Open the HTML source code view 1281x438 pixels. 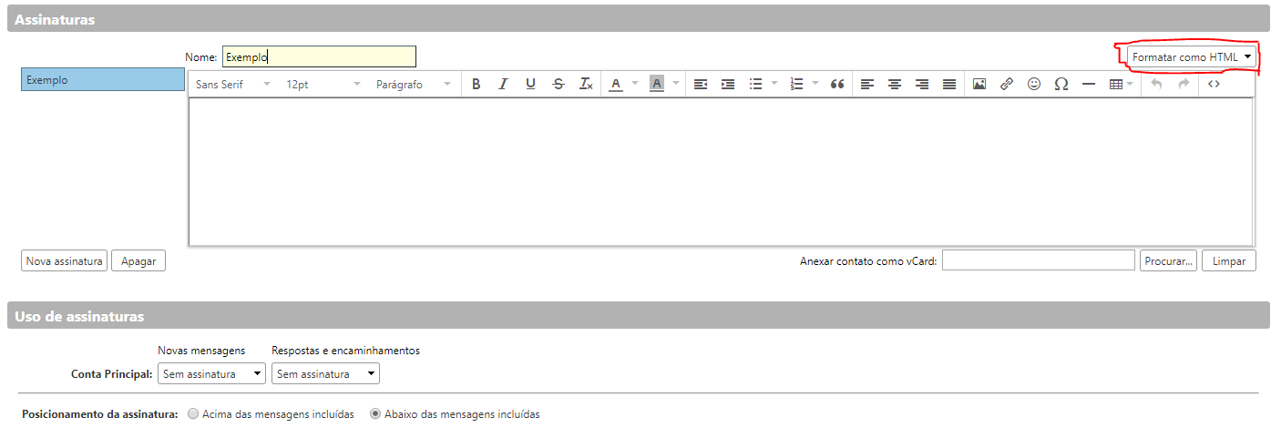(x=1214, y=84)
